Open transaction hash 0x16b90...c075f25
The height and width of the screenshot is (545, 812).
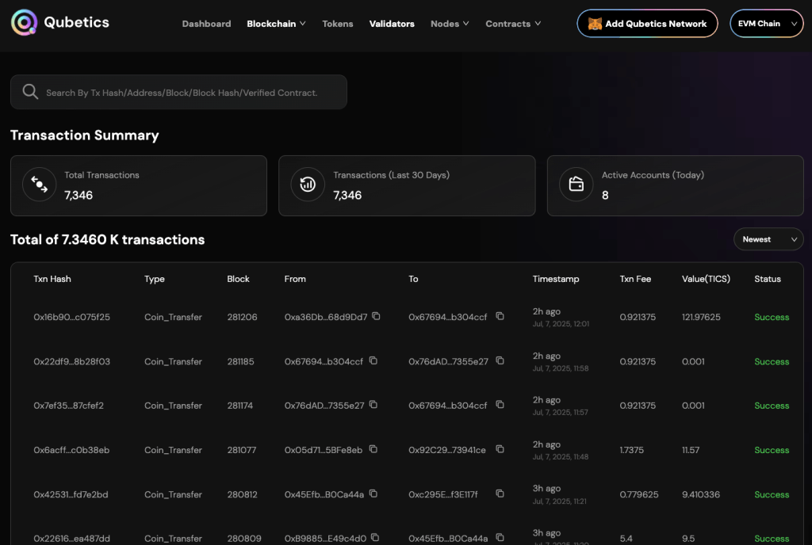[x=71, y=317]
